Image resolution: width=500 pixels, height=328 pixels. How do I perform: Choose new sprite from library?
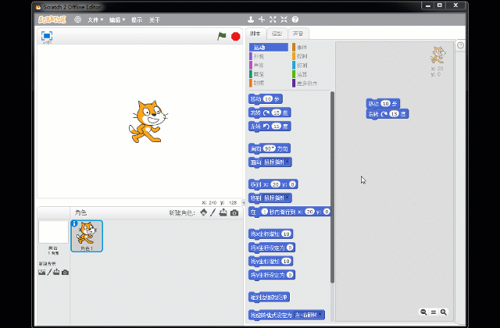[203, 212]
